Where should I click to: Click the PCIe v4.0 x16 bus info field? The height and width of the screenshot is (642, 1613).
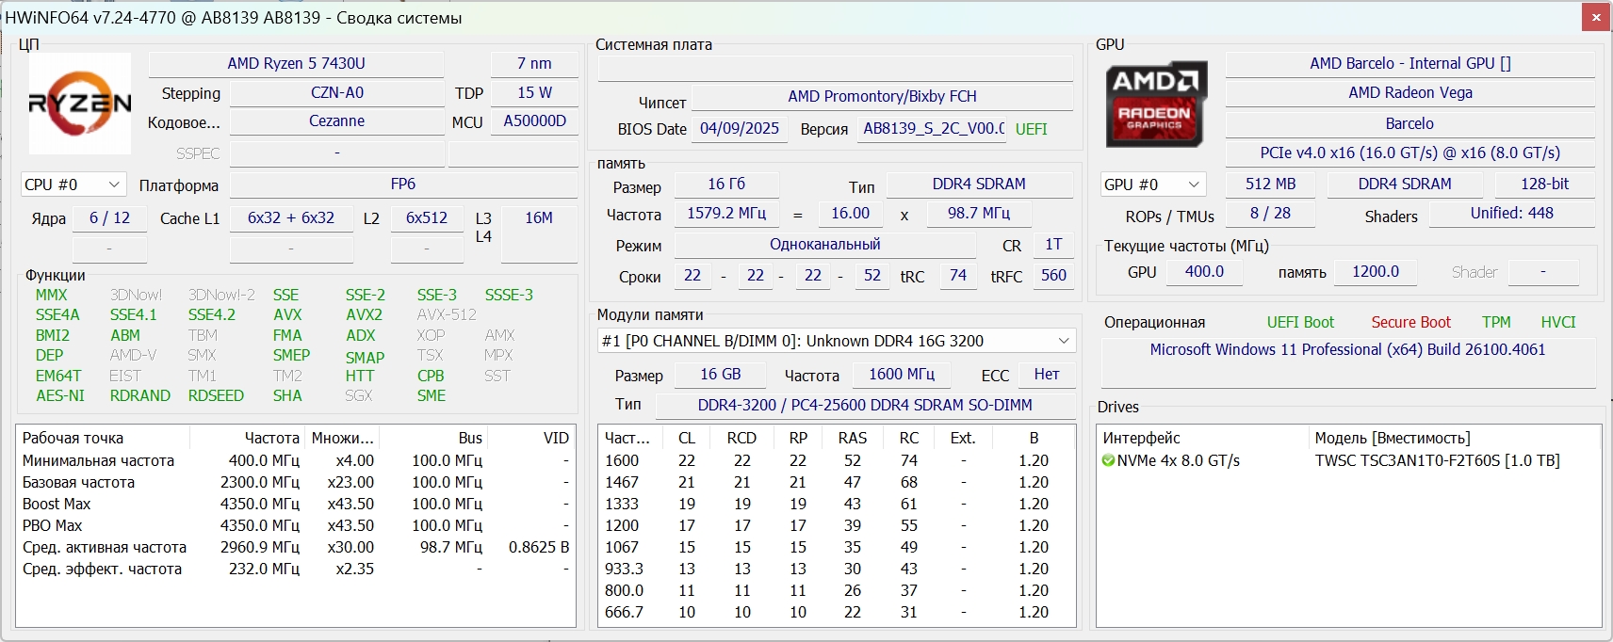1409,152
